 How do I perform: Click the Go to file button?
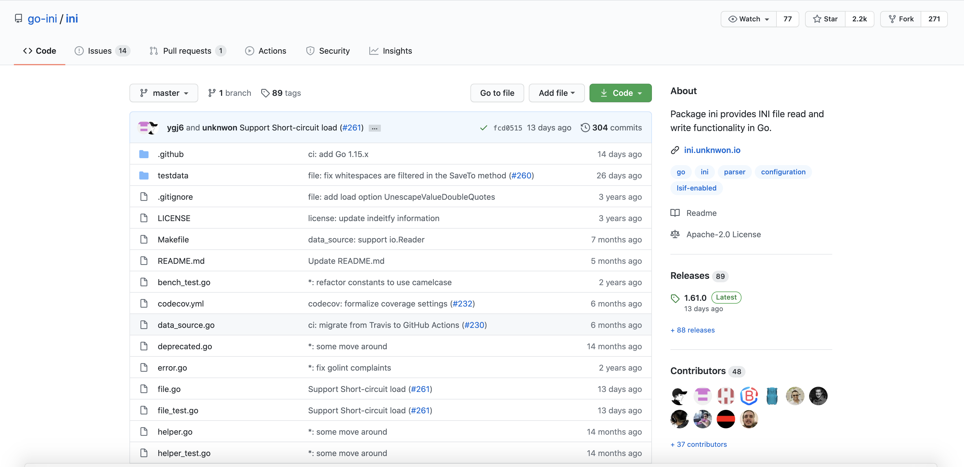coord(497,93)
